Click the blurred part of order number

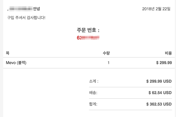[90, 38]
